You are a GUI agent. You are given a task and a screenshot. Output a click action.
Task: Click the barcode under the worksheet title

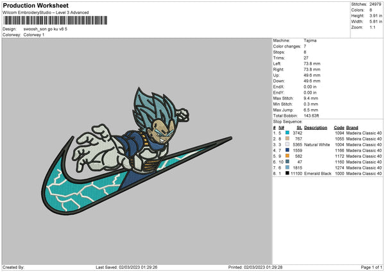[55, 21]
